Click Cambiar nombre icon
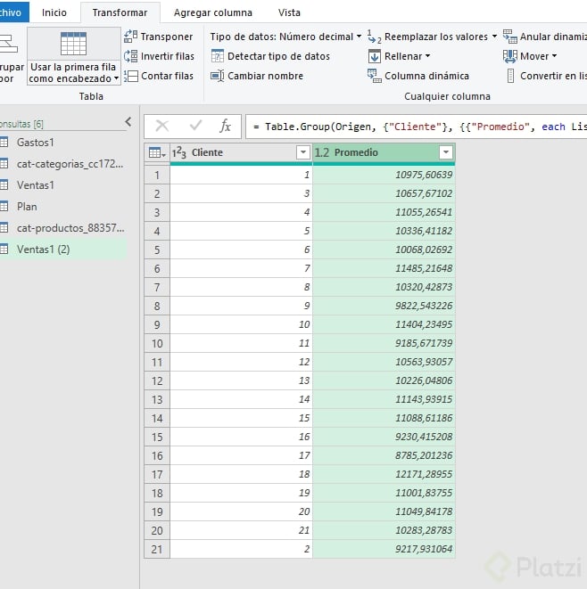Viewport: 587px width, 589px height. [x=217, y=76]
